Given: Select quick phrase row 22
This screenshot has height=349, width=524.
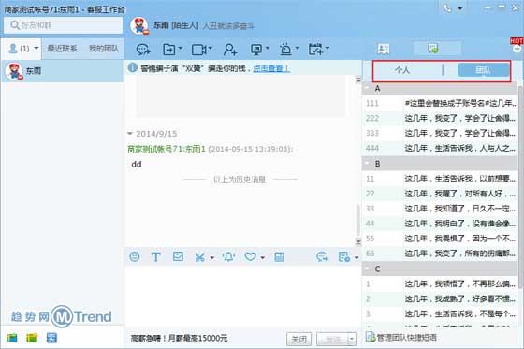Looking at the screenshot, I should 440,194.
